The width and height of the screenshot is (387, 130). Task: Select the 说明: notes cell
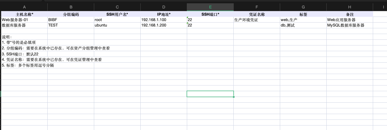[x=24, y=37]
